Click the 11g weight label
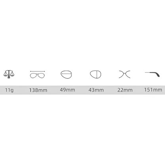This screenshot has width=165, height=165. point(9,90)
